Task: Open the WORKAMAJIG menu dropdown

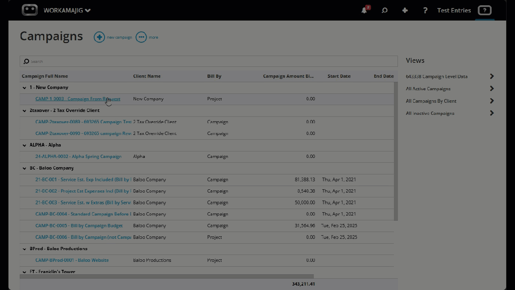Action: tap(67, 10)
